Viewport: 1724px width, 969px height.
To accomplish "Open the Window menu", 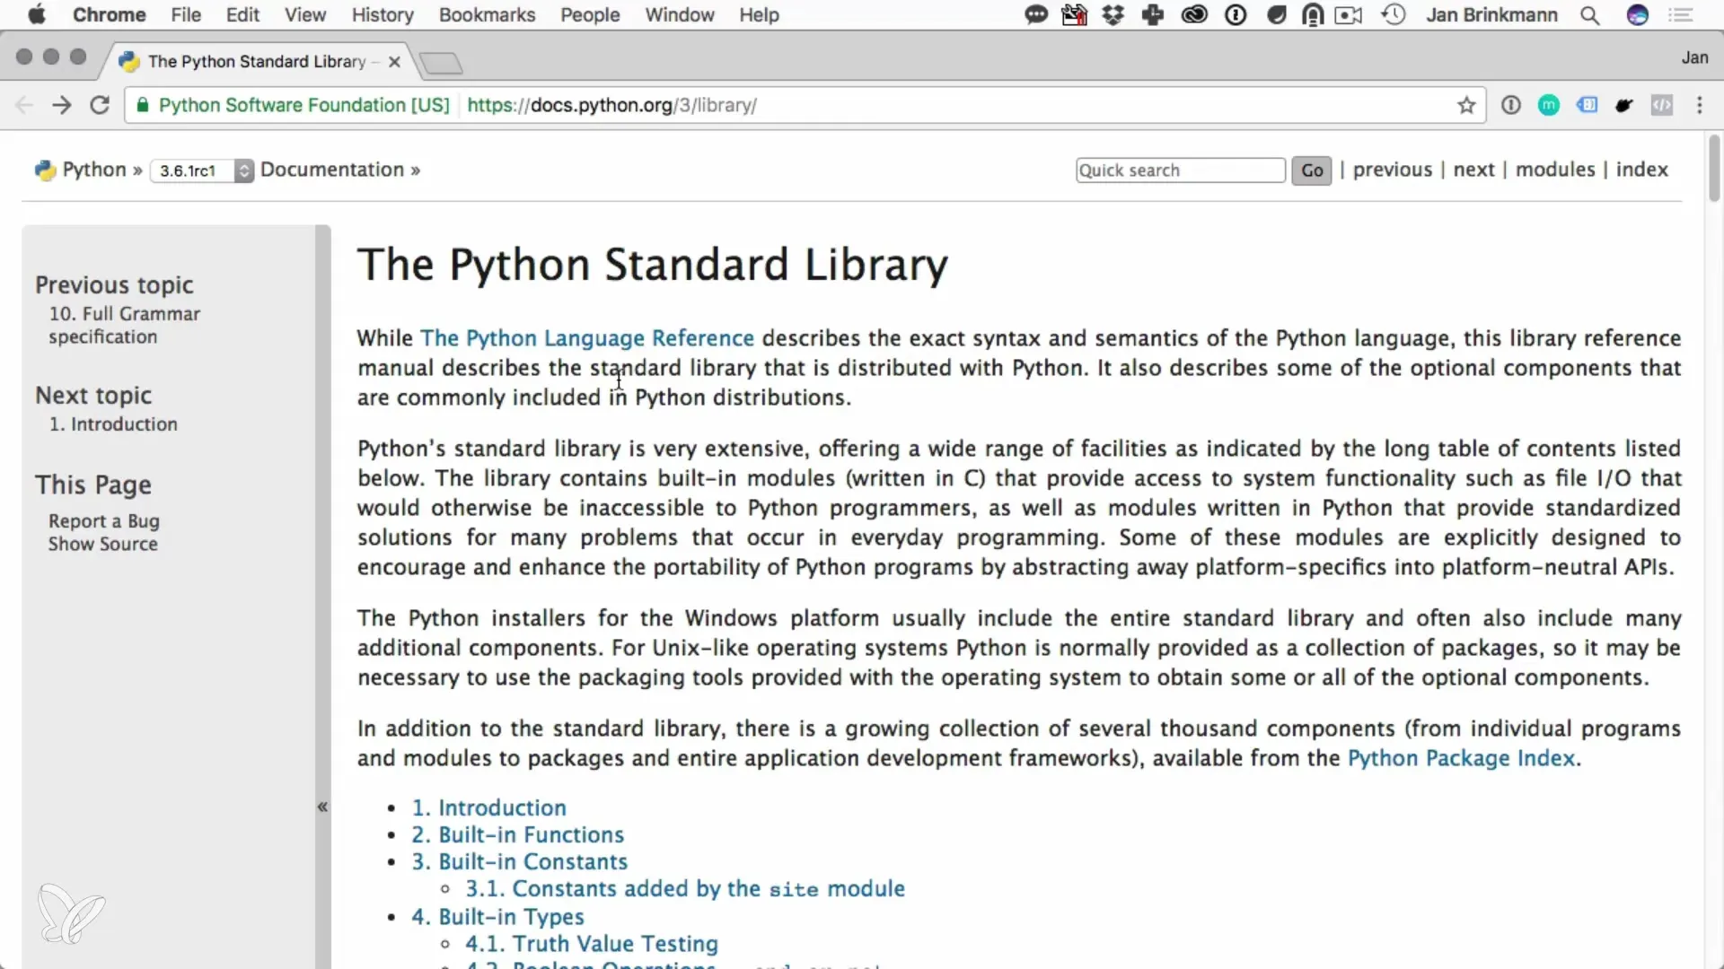I will [680, 15].
